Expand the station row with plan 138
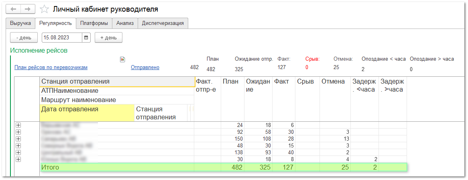The height and width of the screenshot is (180, 468). click(x=18, y=152)
